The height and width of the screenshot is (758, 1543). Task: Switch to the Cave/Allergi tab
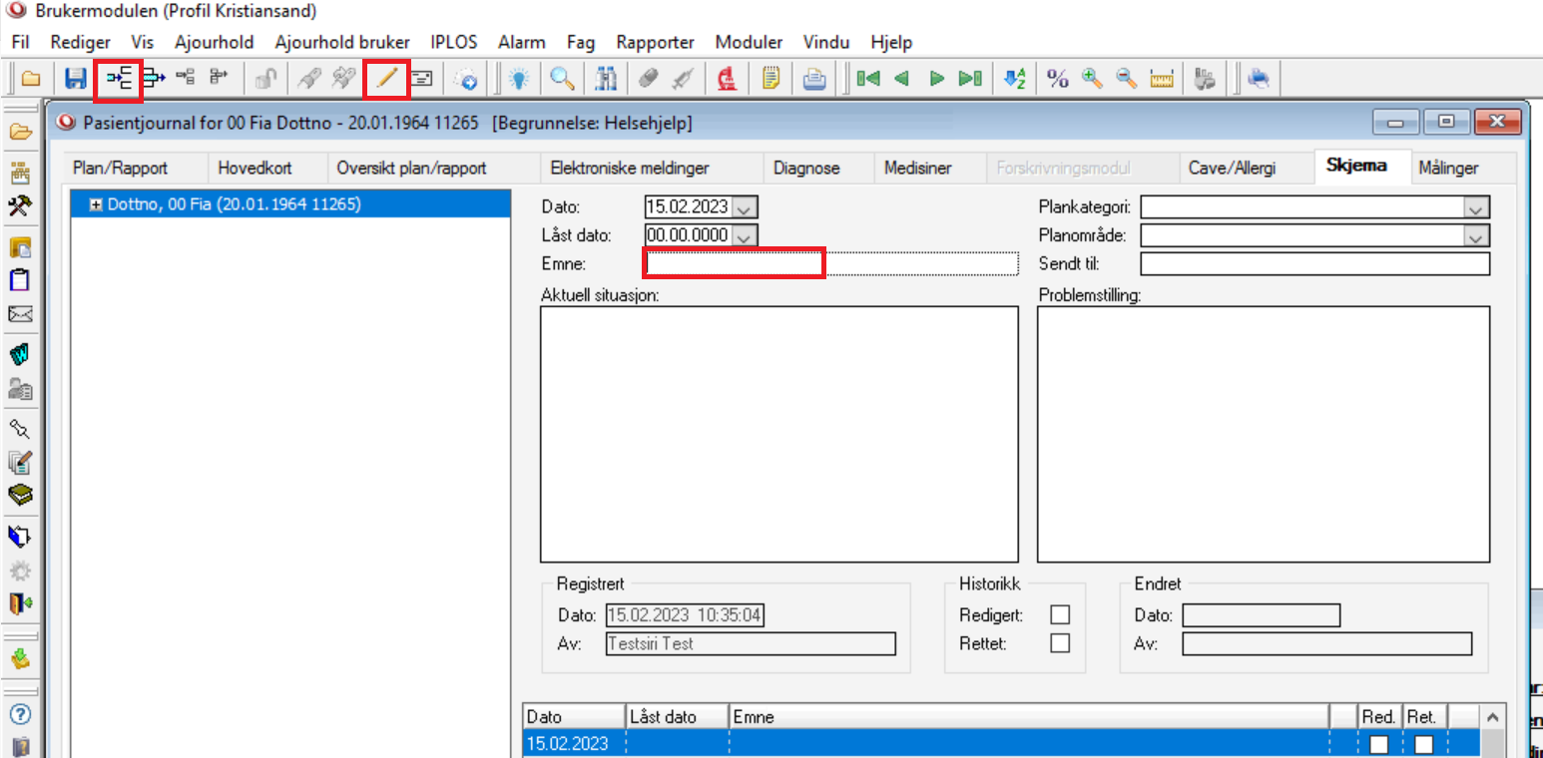tap(1232, 168)
